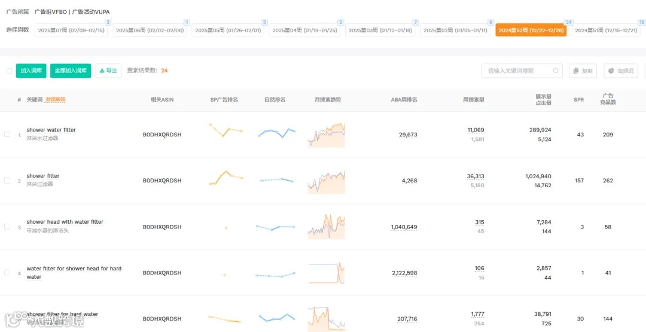Click the 导出 export download button
Screen dimensions: 646x332
pos(108,71)
